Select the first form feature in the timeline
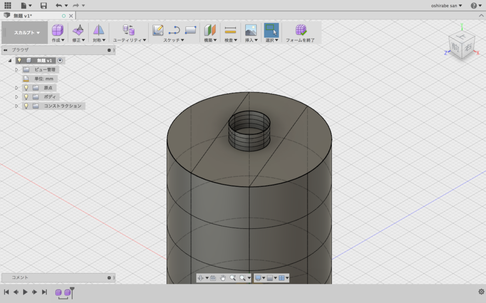 click(x=58, y=292)
